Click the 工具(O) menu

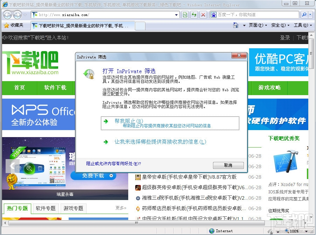pos(301,26)
